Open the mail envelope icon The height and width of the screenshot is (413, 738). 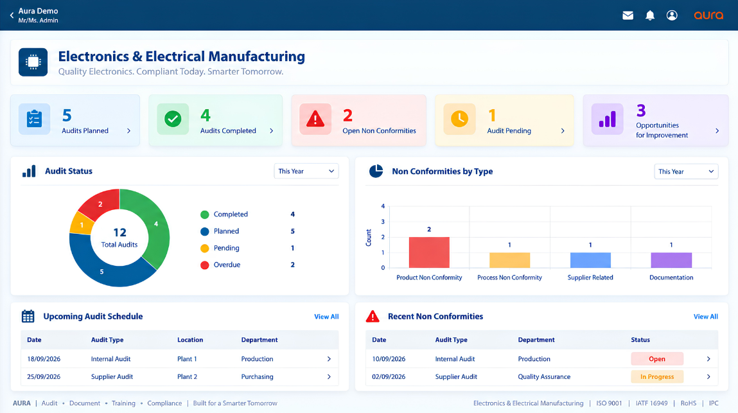(x=628, y=15)
